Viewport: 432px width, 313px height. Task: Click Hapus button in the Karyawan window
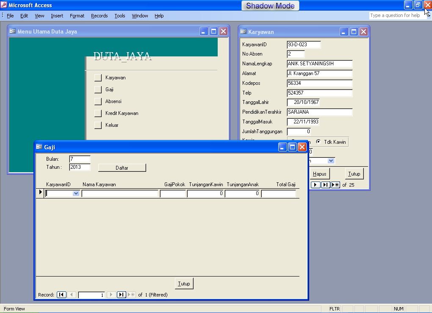(320, 174)
